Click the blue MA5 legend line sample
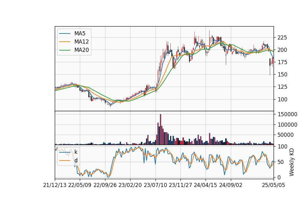This screenshot has width=304, height=218. (65, 33)
